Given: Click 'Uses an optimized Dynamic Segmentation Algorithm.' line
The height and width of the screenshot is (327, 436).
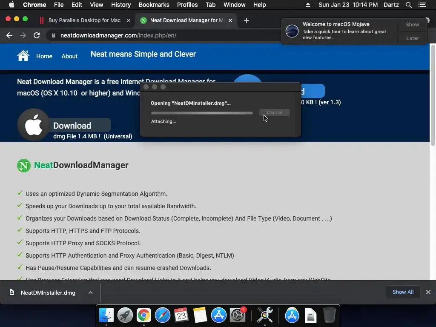Looking at the screenshot, I should [97, 194].
